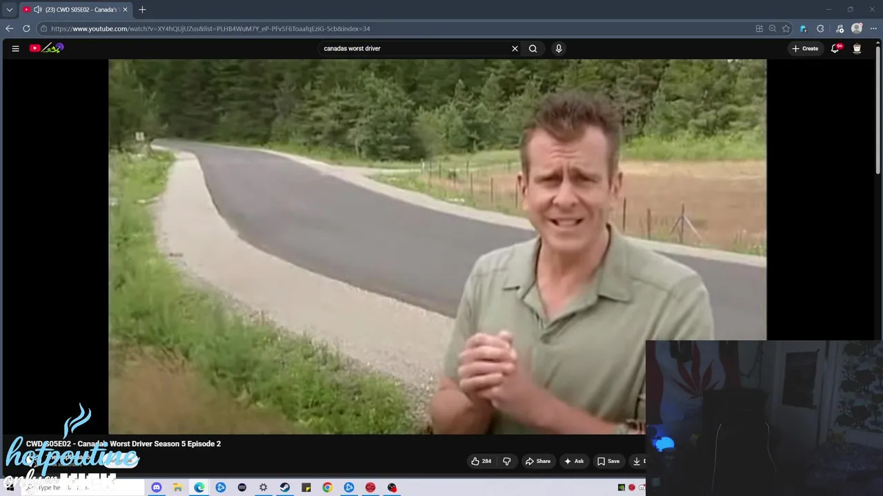The image size is (883, 496).
Task: Open YouTube notifications bell
Action: [835, 48]
